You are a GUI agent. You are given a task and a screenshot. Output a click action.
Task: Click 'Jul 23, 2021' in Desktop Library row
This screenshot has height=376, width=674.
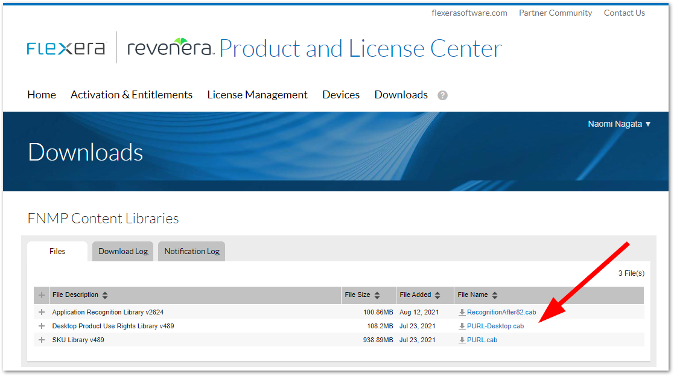point(418,326)
